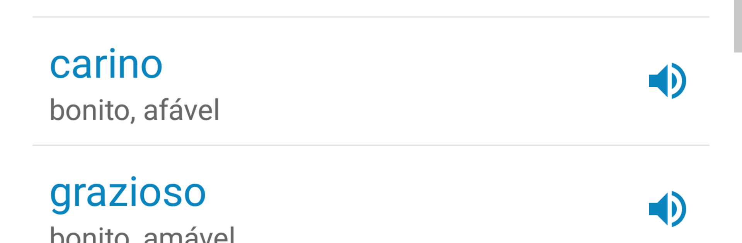Tap the speaker icon beside bonito, afável
The width and height of the screenshot is (742, 243).
tap(667, 81)
